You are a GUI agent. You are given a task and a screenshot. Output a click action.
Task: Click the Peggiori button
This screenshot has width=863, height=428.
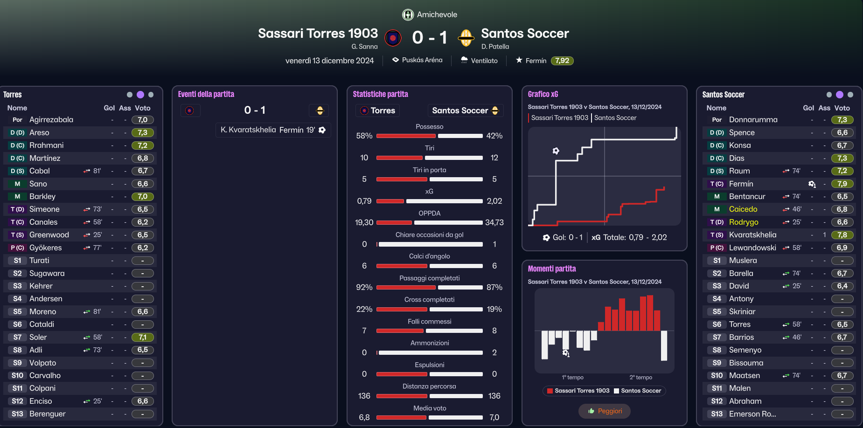[x=605, y=411]
